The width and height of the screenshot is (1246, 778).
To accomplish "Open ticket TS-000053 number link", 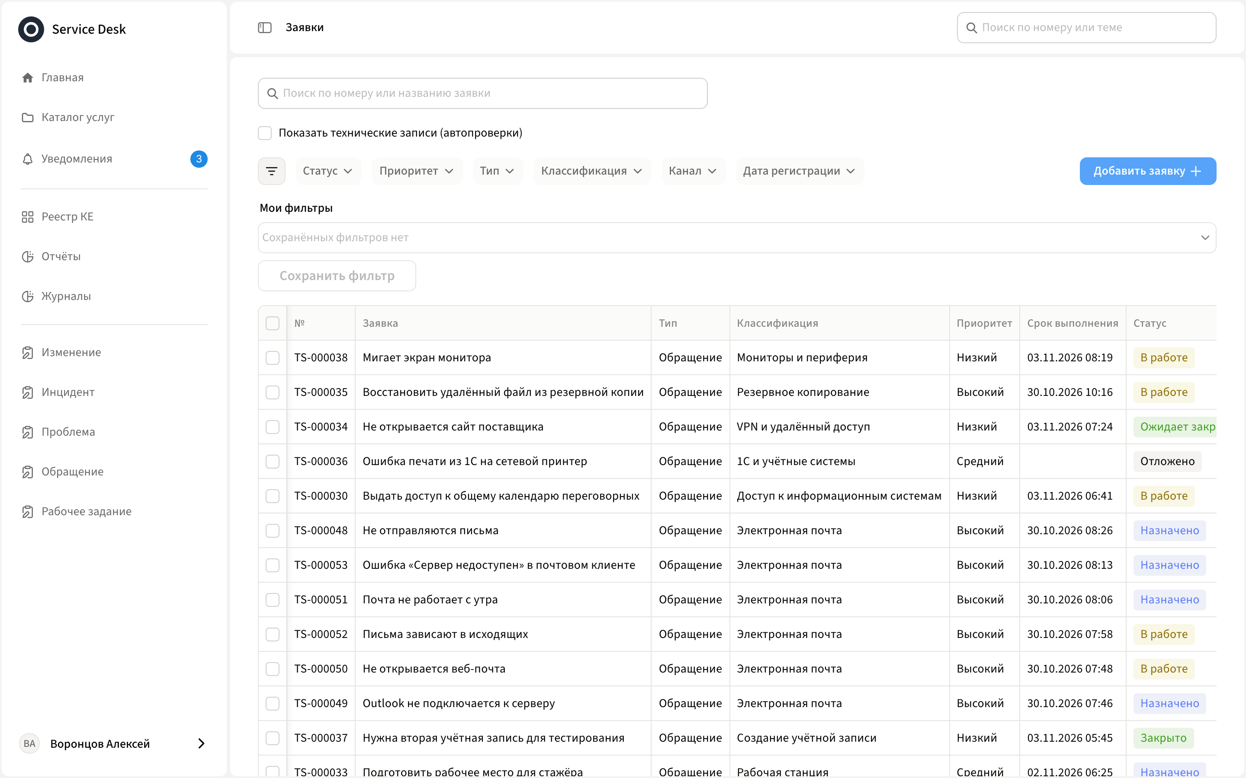I will point(321,565).
